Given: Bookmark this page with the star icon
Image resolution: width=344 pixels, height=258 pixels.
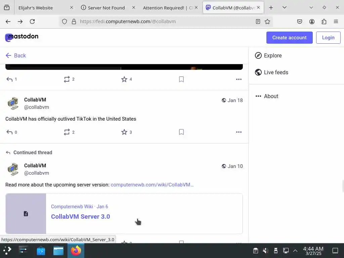Looking at the screenshot, I should coord(267,21).
